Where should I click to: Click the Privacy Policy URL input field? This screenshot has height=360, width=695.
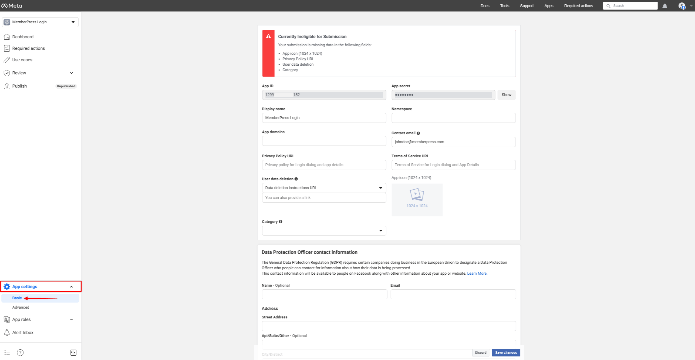[x=324, y=165]
